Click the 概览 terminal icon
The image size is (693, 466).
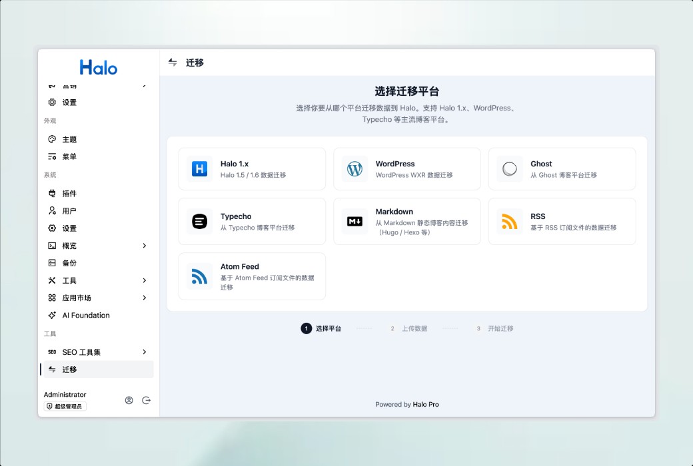point(52,246)
